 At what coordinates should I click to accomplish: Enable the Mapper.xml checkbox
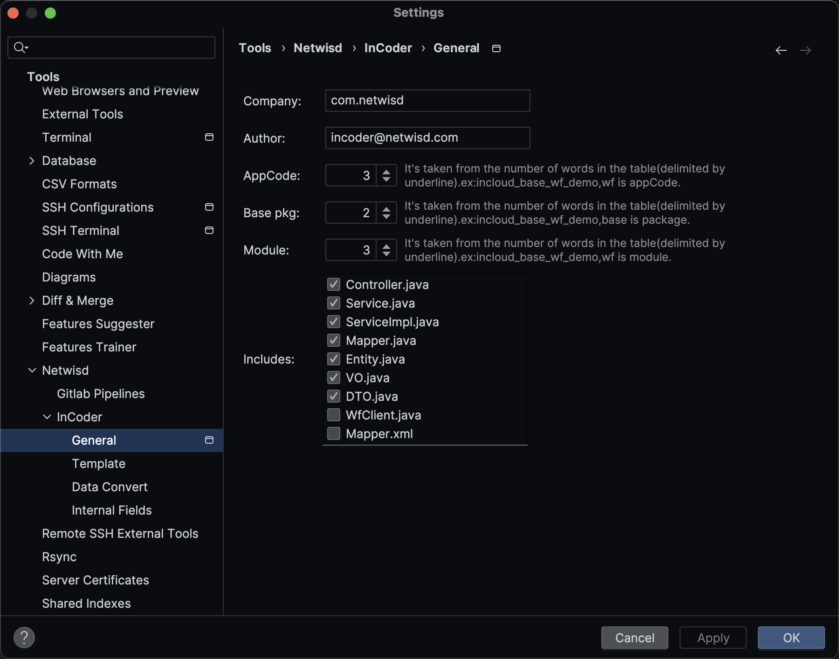[x=334, y=433]
